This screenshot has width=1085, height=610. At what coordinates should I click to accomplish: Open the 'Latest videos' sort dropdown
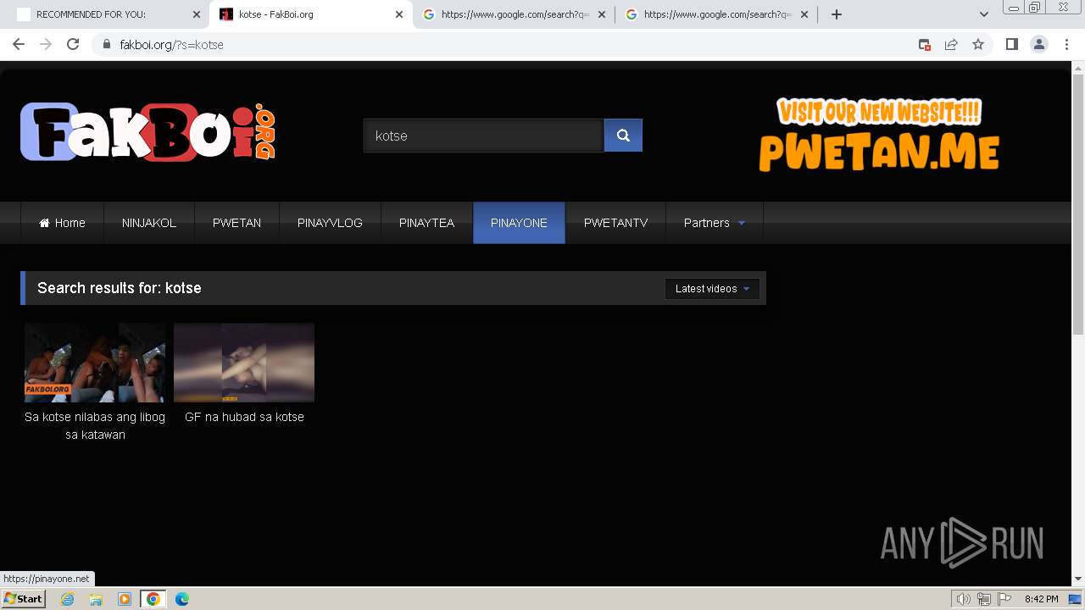[x=712, y=289]
